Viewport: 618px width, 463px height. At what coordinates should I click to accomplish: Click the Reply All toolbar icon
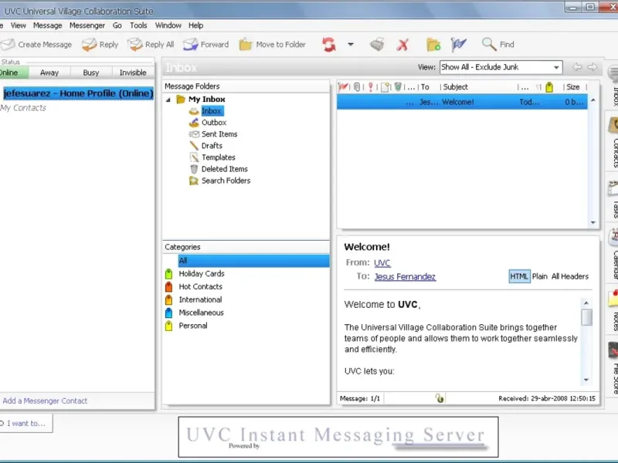coord(134,45)
